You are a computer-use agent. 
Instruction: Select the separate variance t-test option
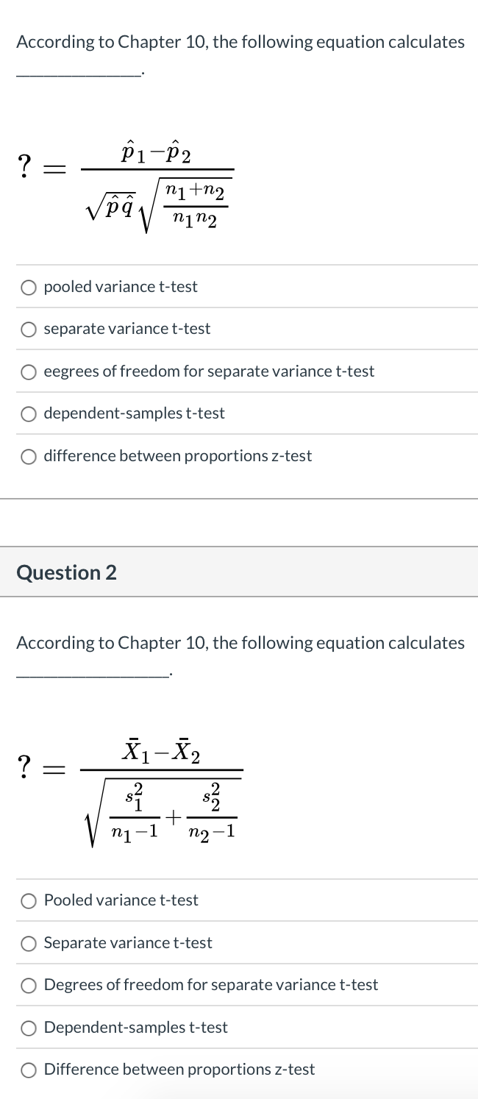[28, 330]
